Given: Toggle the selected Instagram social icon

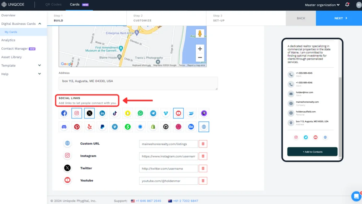Looking at the screenshot, I should point(77,113).
